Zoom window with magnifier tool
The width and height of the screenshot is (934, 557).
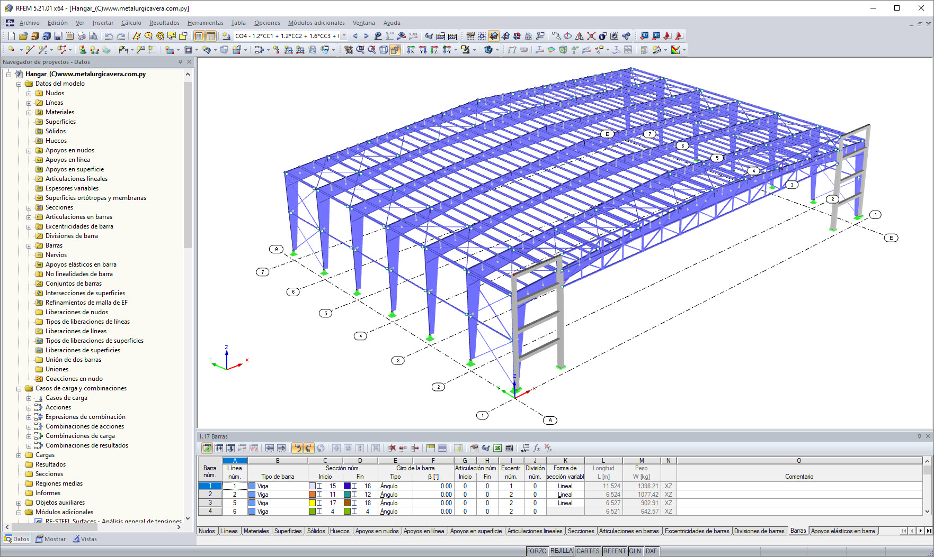click(360, 50)
